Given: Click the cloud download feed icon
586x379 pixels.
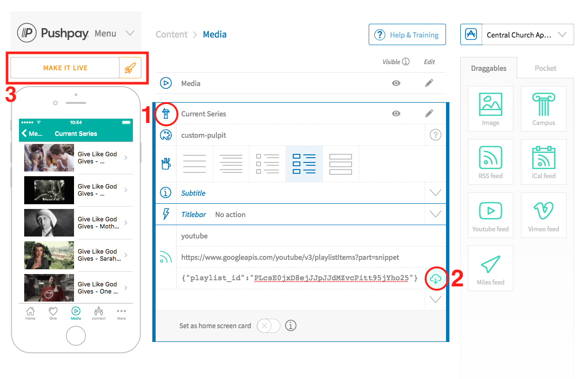Looking at the screenshot, I should [x=435, y=279].
